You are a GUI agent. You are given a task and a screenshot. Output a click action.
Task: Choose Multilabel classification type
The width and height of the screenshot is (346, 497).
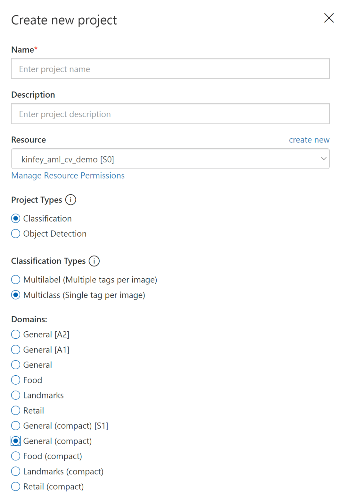tap(16, 280)
